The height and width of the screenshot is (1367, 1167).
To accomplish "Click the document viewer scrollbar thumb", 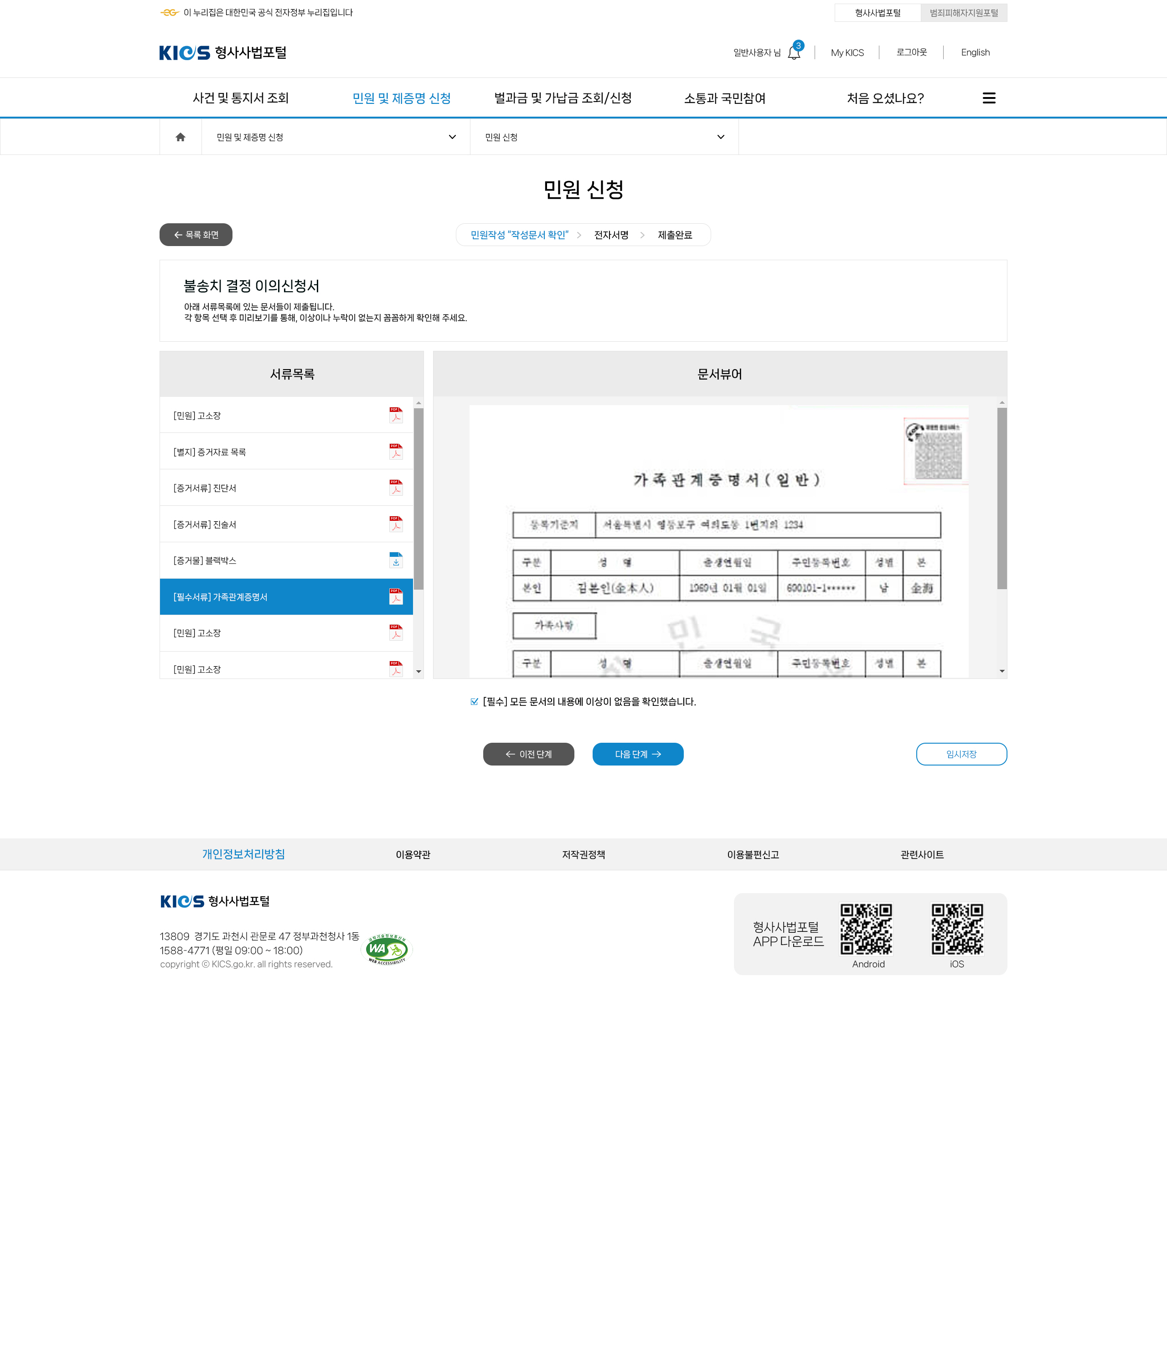I will click(1002, 498).
